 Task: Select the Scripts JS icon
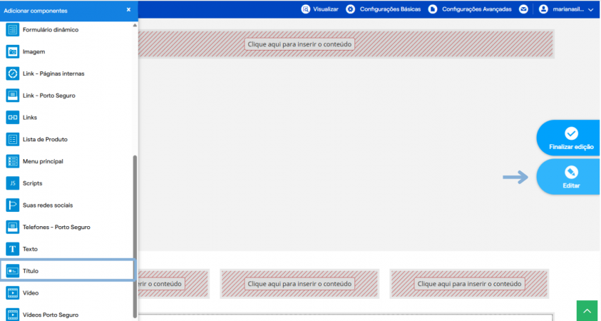[x=13, y=183]
